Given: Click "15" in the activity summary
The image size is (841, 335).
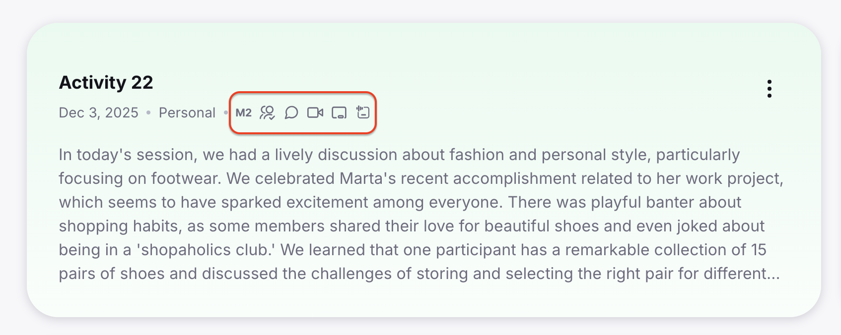Looking at the screenshot, I should pyautogui.click(x=758, y=250).
